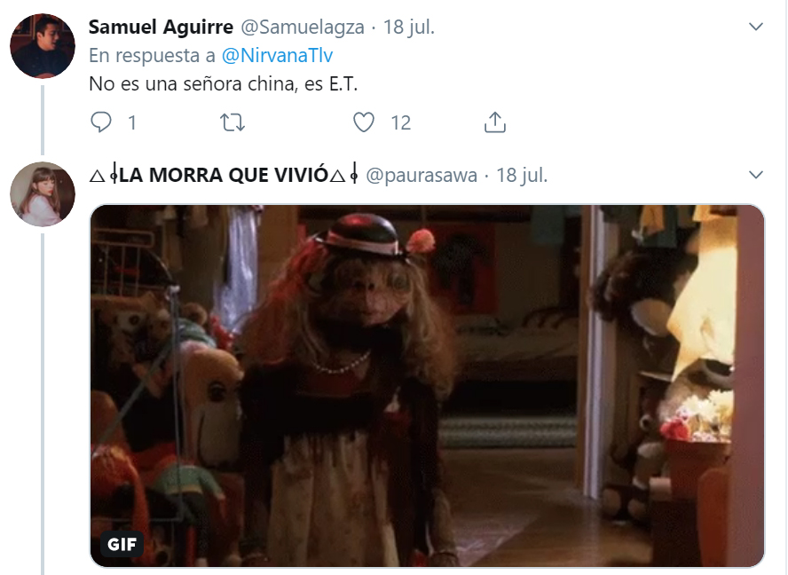This screenshot has height=575, width=788.
Task: View like count 12 on Samuel's tweet
Action: [x=400, y=122]
